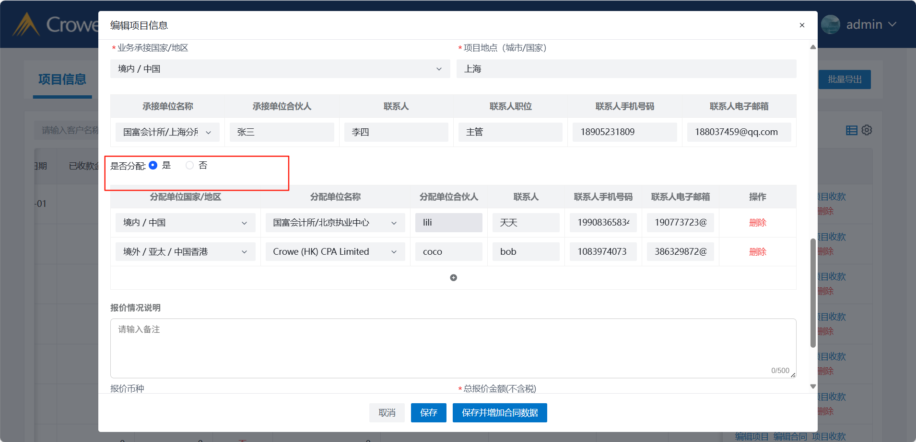Edit the 联系人 field 李四
Viewport: 916px width, 442px height.
click(x=396, y=132)
